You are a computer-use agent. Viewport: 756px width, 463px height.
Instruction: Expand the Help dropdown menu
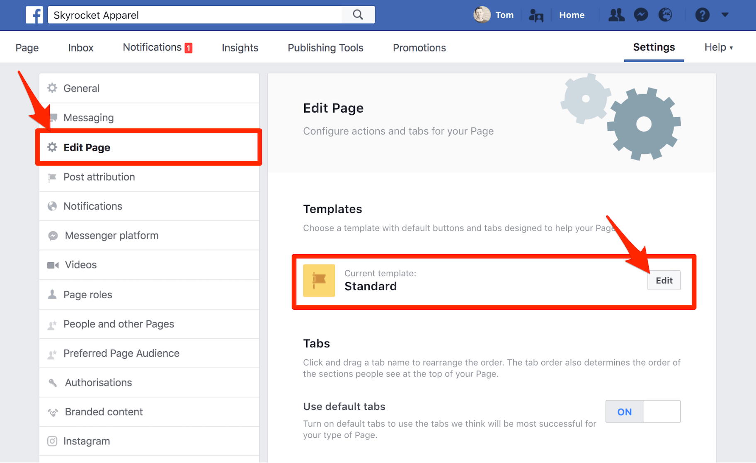[718, 47]
